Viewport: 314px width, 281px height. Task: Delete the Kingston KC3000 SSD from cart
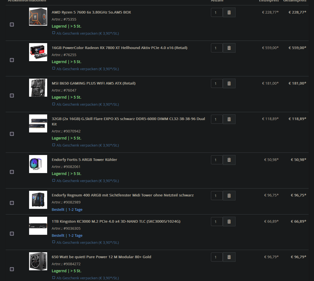229,222
